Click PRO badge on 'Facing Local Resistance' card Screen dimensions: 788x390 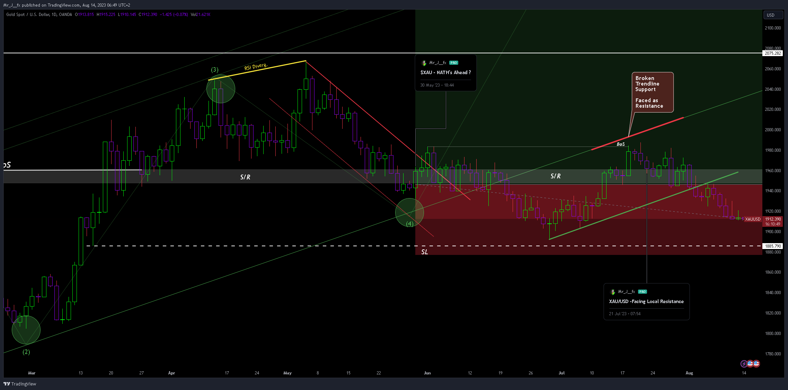[x=643, y=292]
